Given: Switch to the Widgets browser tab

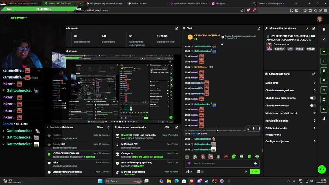Looking at the screenshot, I should coord(105,3).
